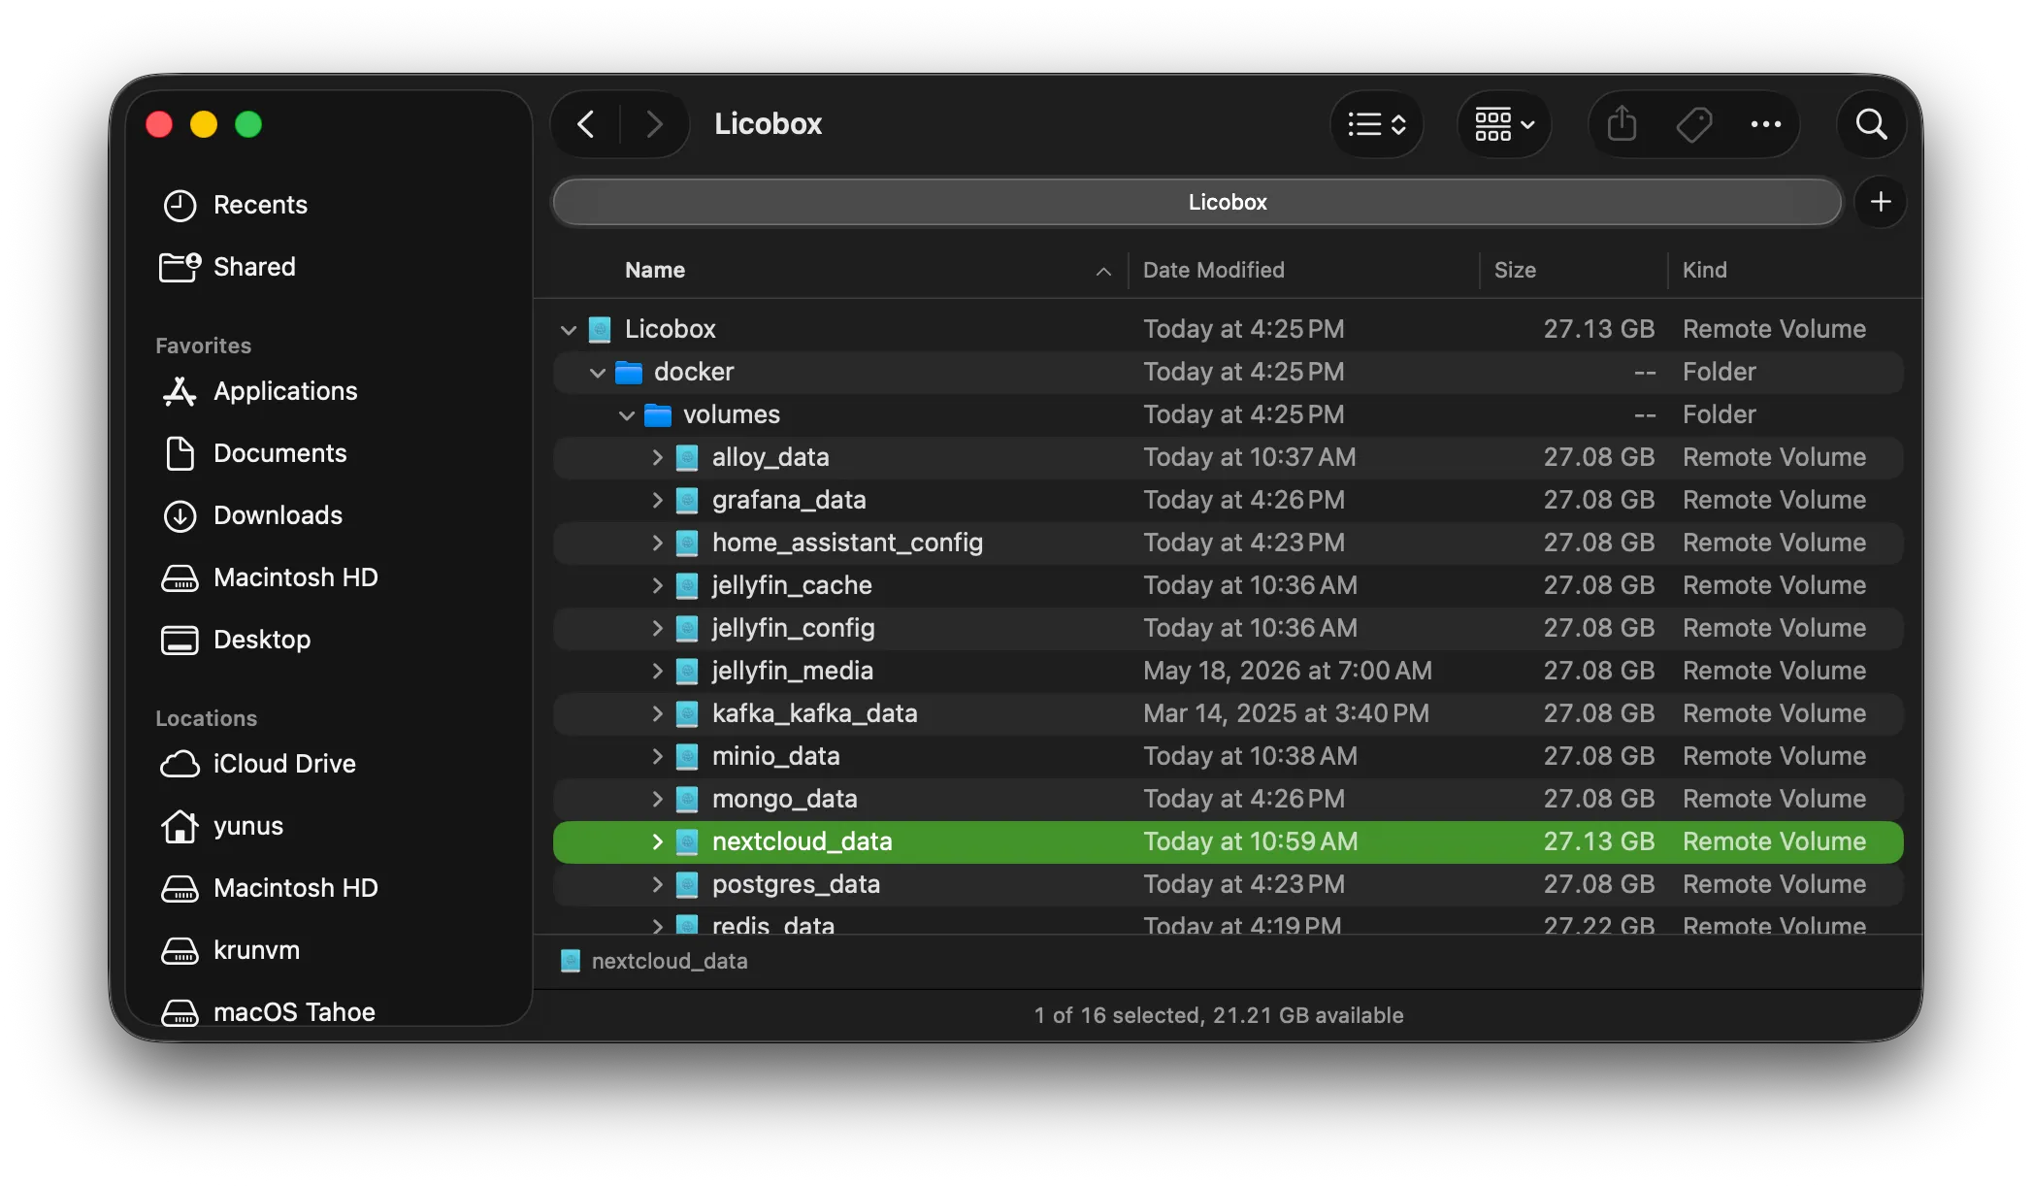Image resolution: width=2032 pixels, height=1186 pixels.
Task: Open Shared in the sidebar
Action: 227,267
